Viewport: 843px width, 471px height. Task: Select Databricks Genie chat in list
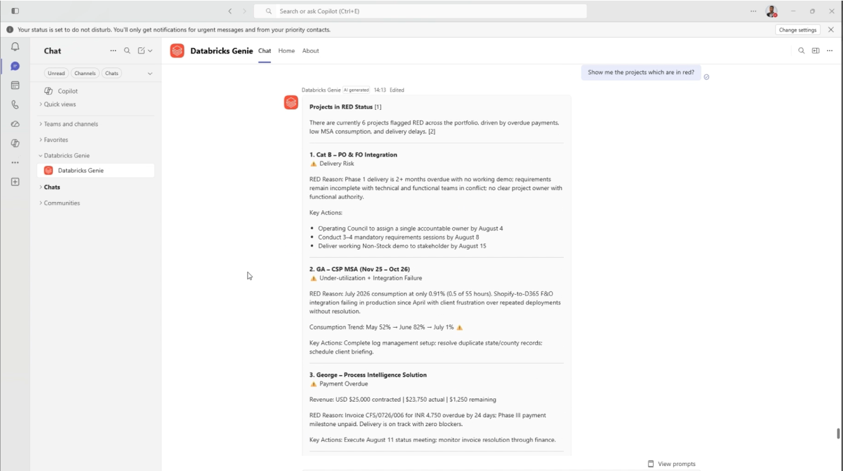95,170
